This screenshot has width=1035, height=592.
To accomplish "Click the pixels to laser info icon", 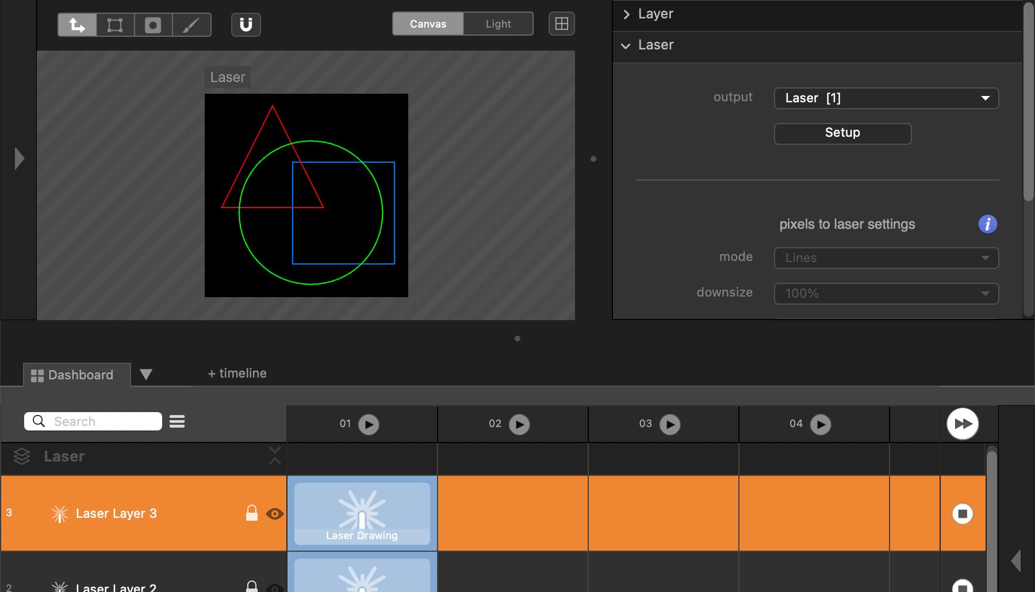I will pos(987,224).
